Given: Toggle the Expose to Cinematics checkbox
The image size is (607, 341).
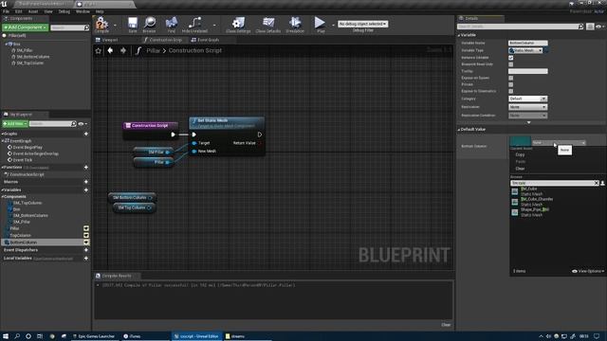Looking at the screenshot, I should point(510,91).
